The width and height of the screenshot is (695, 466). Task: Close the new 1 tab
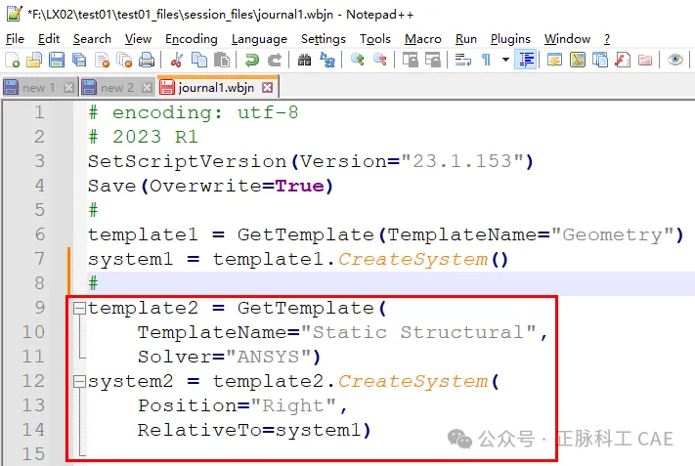[x=68, y=87]
